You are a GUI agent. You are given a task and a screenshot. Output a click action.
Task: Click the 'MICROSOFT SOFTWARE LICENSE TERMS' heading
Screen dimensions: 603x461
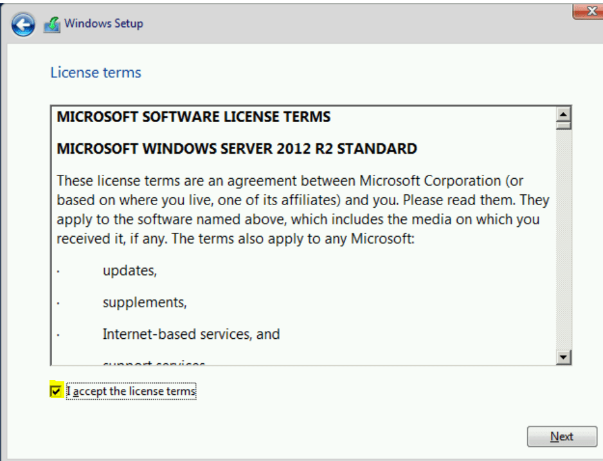click(194, 117)
